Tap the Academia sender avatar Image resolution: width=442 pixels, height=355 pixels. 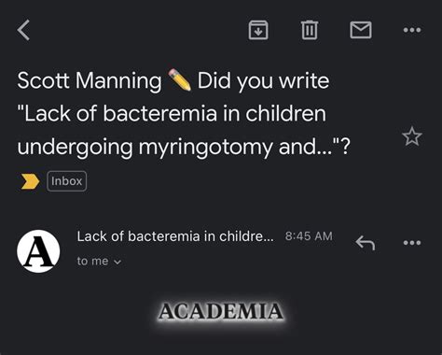point(38,251)
